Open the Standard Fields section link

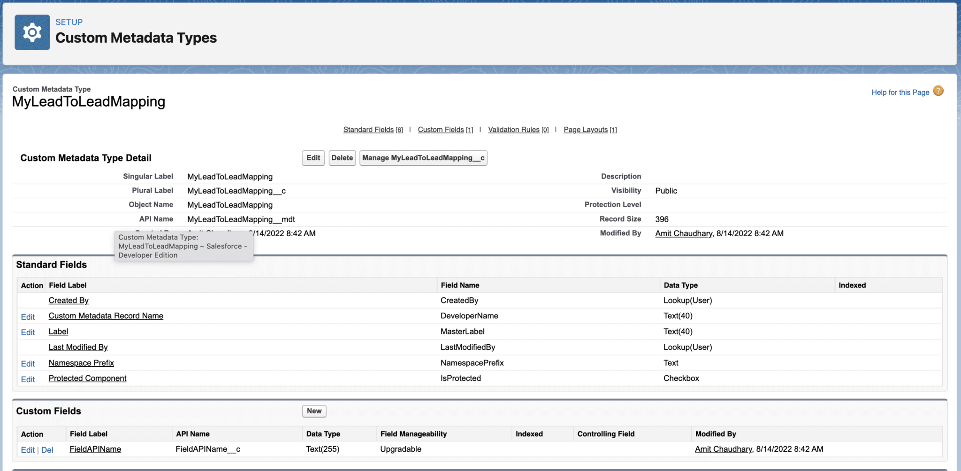tap(368, 130)
